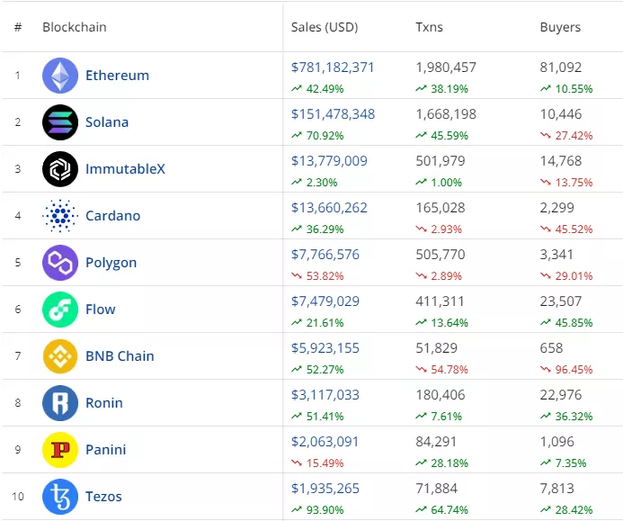Click the Tezos blue logo icon
This screenshot has width=623, height=521.
tap(60, 497)
